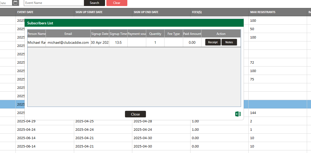Export subscribers list to Excel icon
The height and width of the screenshot is (153, 311).
[x=238, y=114]
